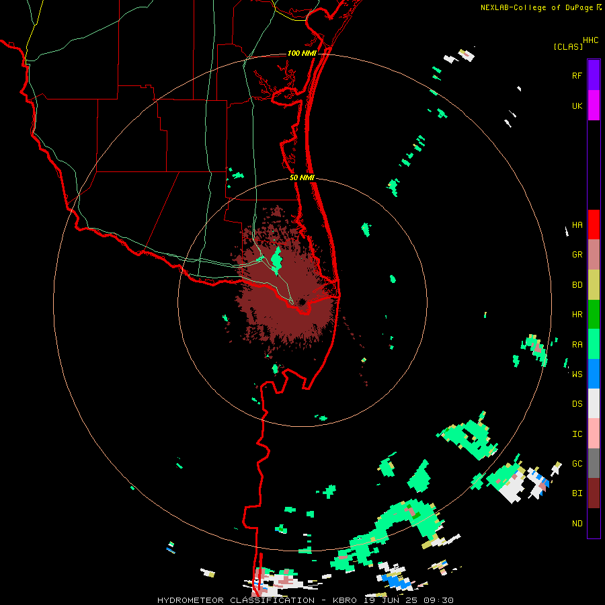Select the red HA hail swatch

click(594, 225)
